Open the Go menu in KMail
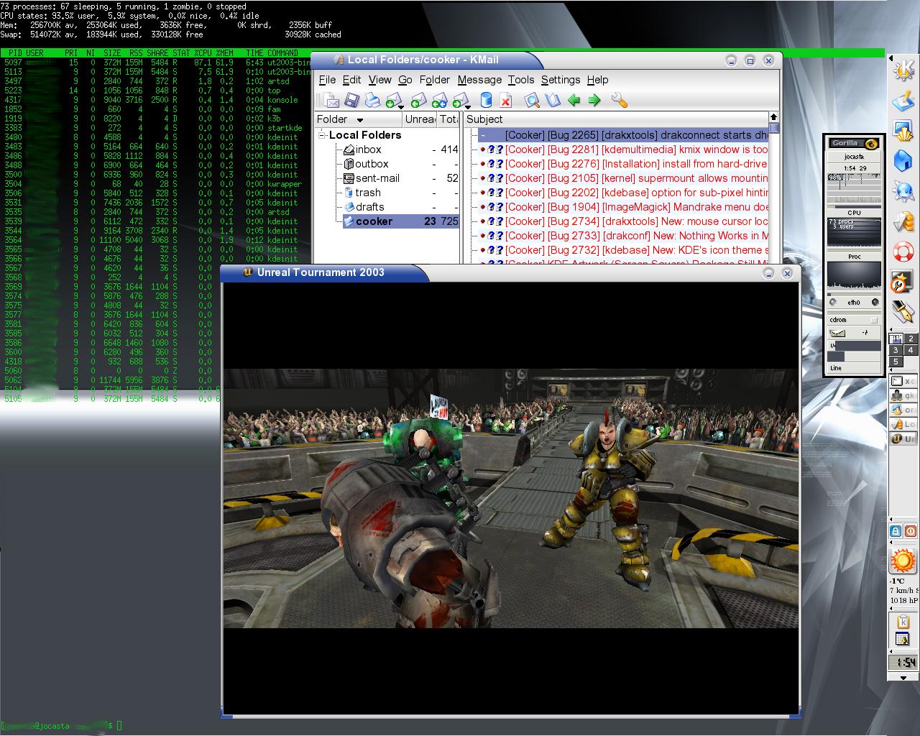The width and height of the screenshot is (920, 736). tap(405, 80)
